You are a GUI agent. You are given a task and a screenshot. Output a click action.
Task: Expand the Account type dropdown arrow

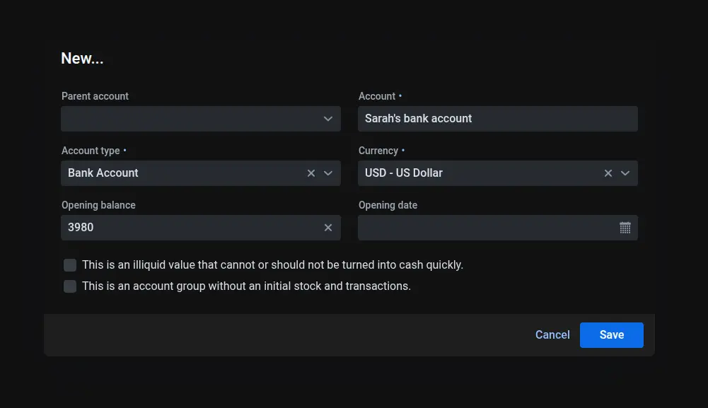328,173
